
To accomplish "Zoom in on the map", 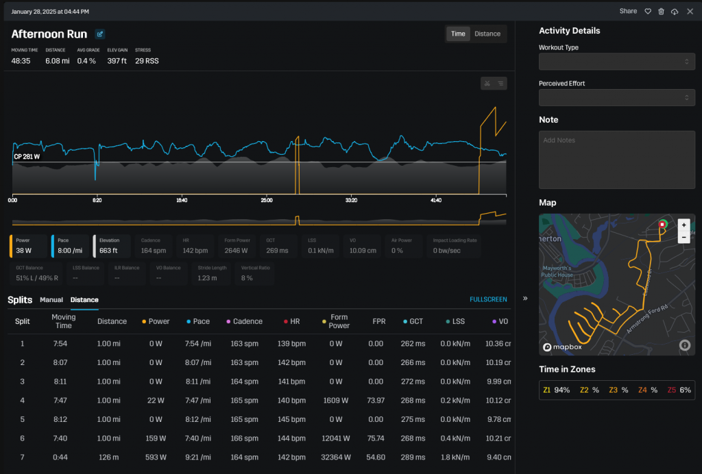I will (683, 225).
